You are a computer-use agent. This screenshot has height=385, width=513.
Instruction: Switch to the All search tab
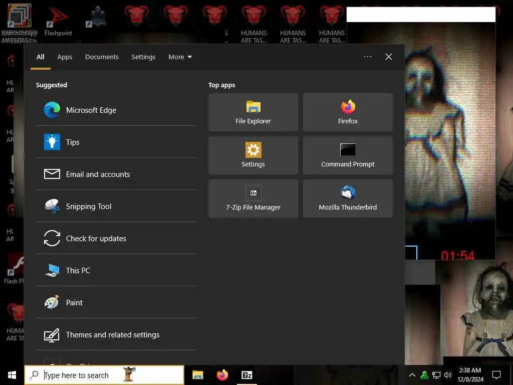pos(40,57)
